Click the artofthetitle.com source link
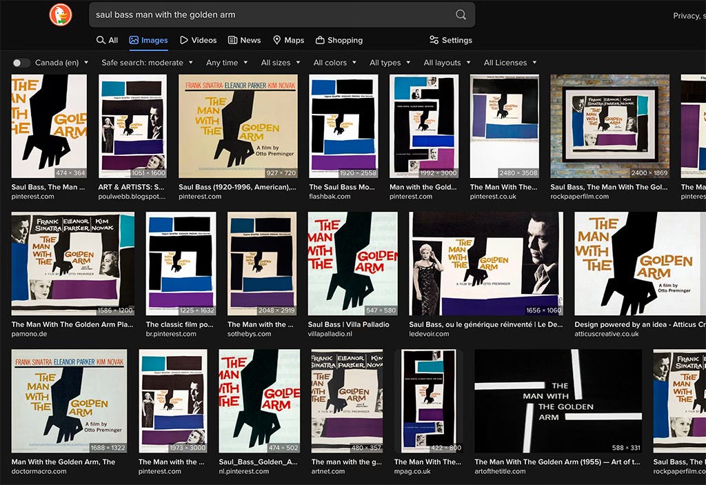Viewport: 706px width, 485px height. coord(500,471)
